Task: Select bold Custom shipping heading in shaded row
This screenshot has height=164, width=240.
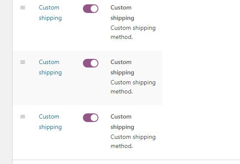Action: click(x=122, y=67)
